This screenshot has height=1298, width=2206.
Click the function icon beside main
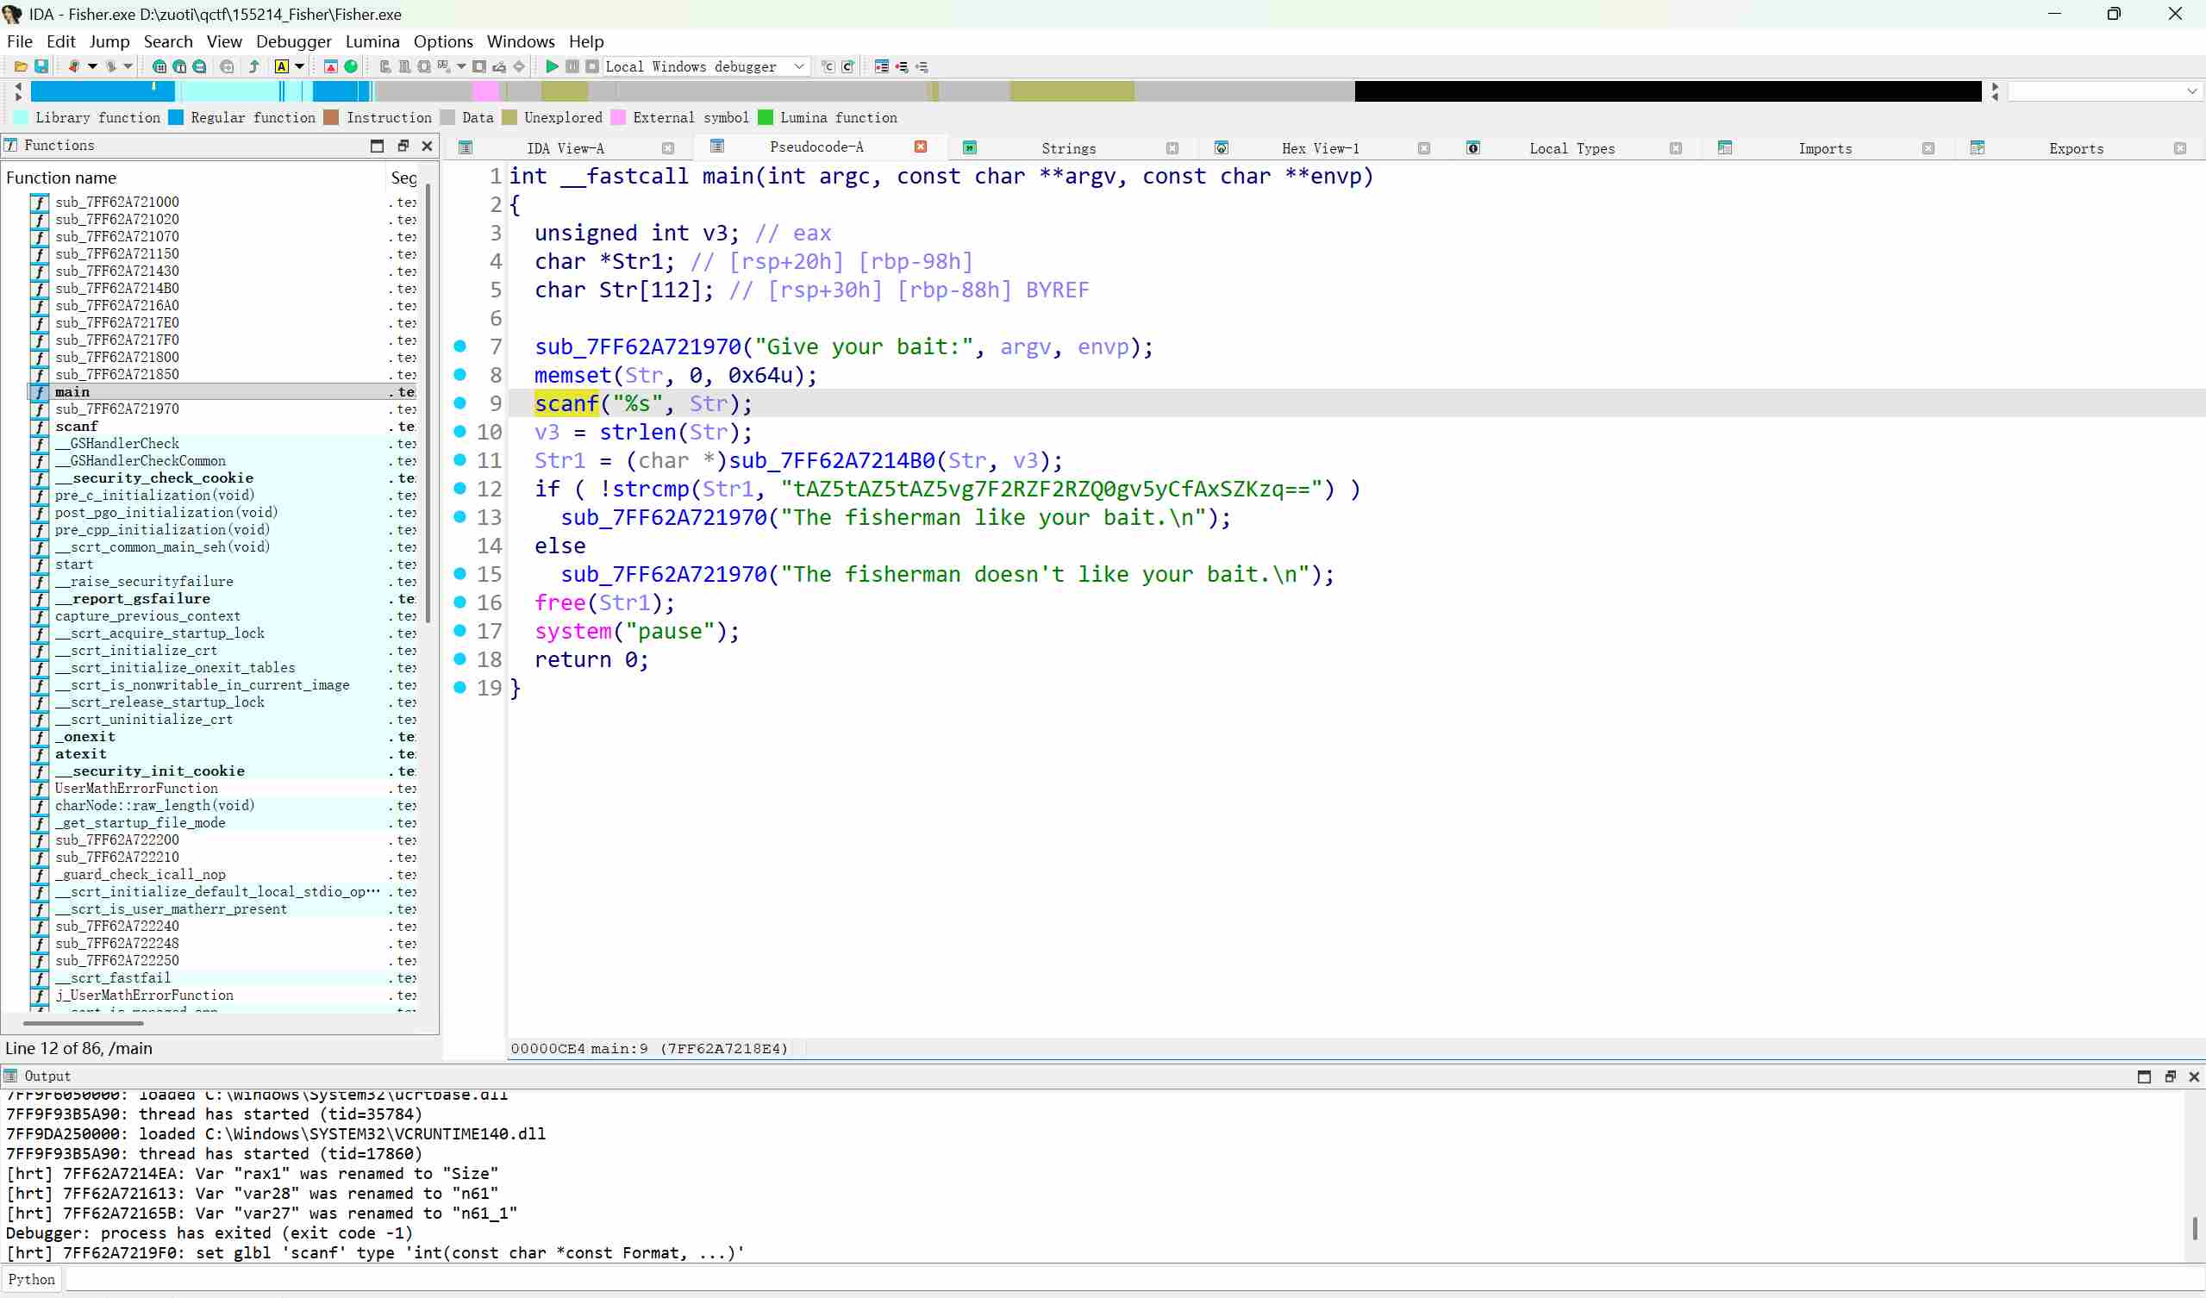coord(40,392)
